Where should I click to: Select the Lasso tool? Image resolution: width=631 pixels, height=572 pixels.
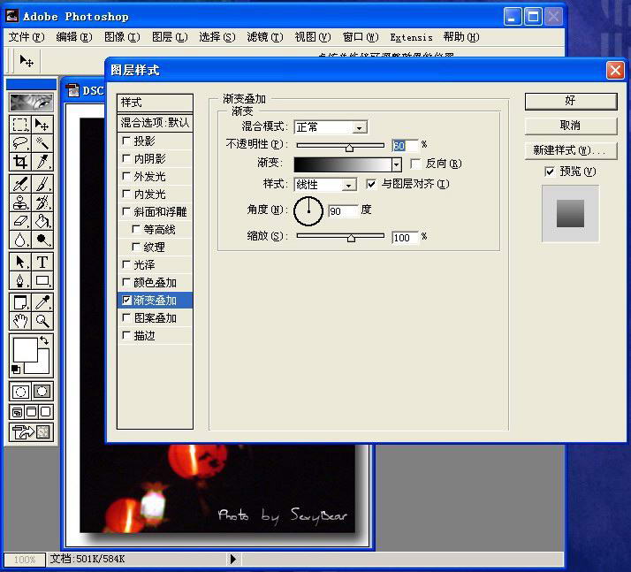pos(19,143)
